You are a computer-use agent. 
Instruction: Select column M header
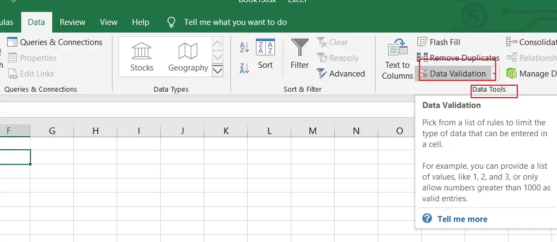312,131
